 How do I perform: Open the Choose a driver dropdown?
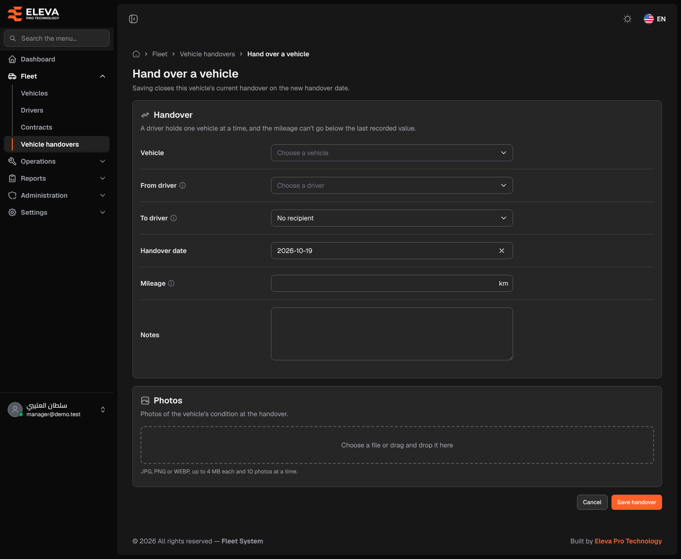click(392, 185)
